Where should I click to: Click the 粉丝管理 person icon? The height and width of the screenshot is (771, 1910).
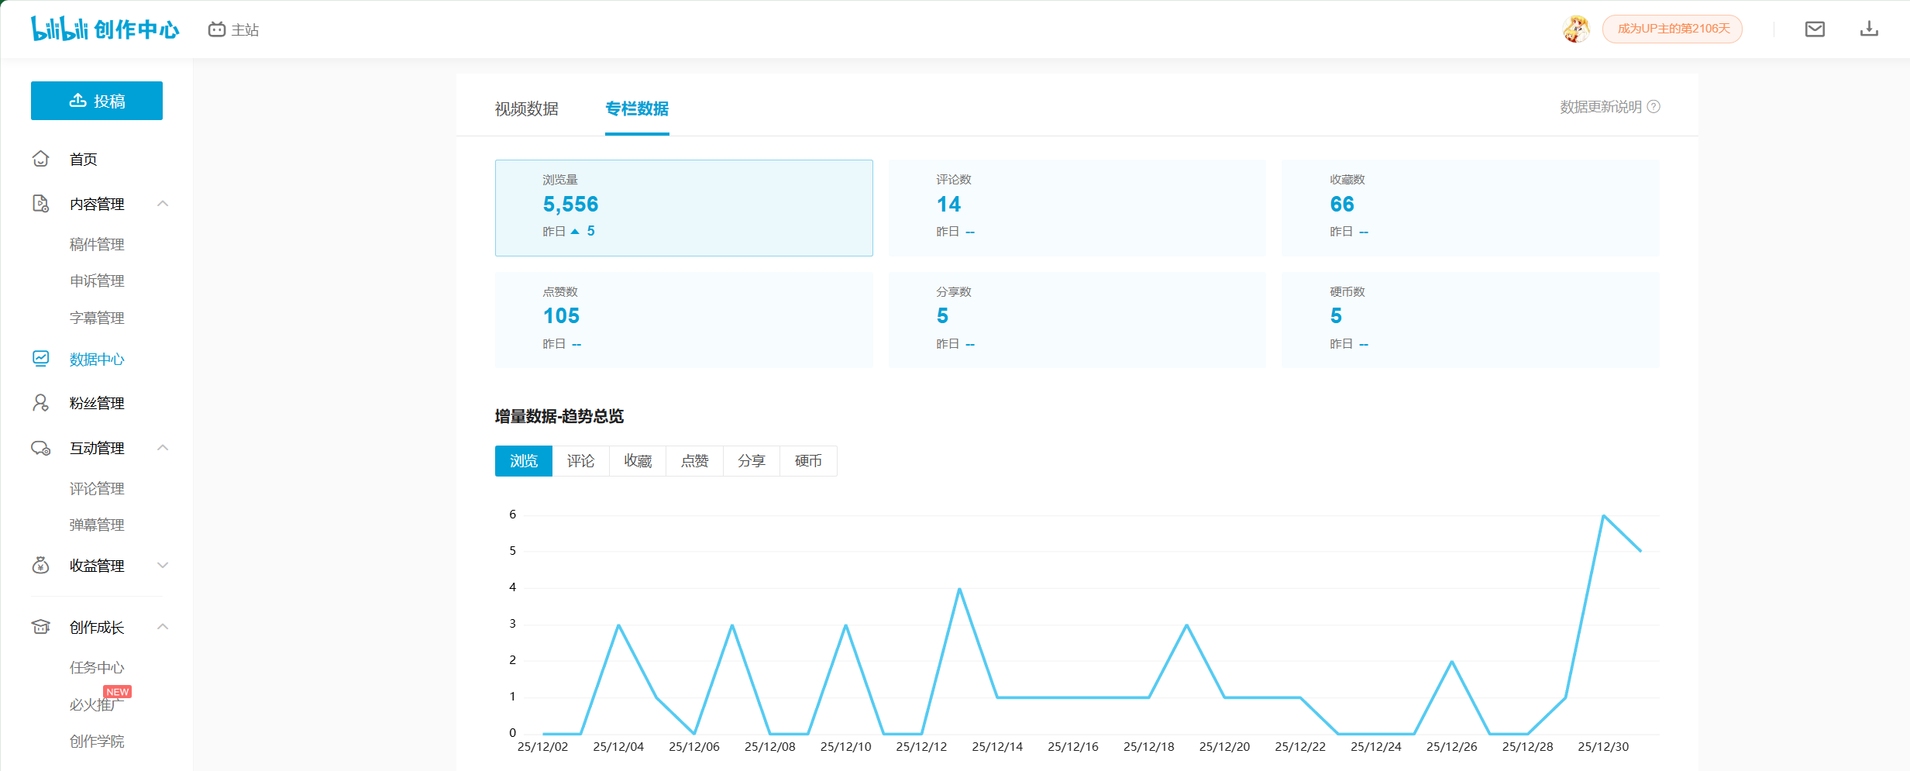[x=41, y=403]
